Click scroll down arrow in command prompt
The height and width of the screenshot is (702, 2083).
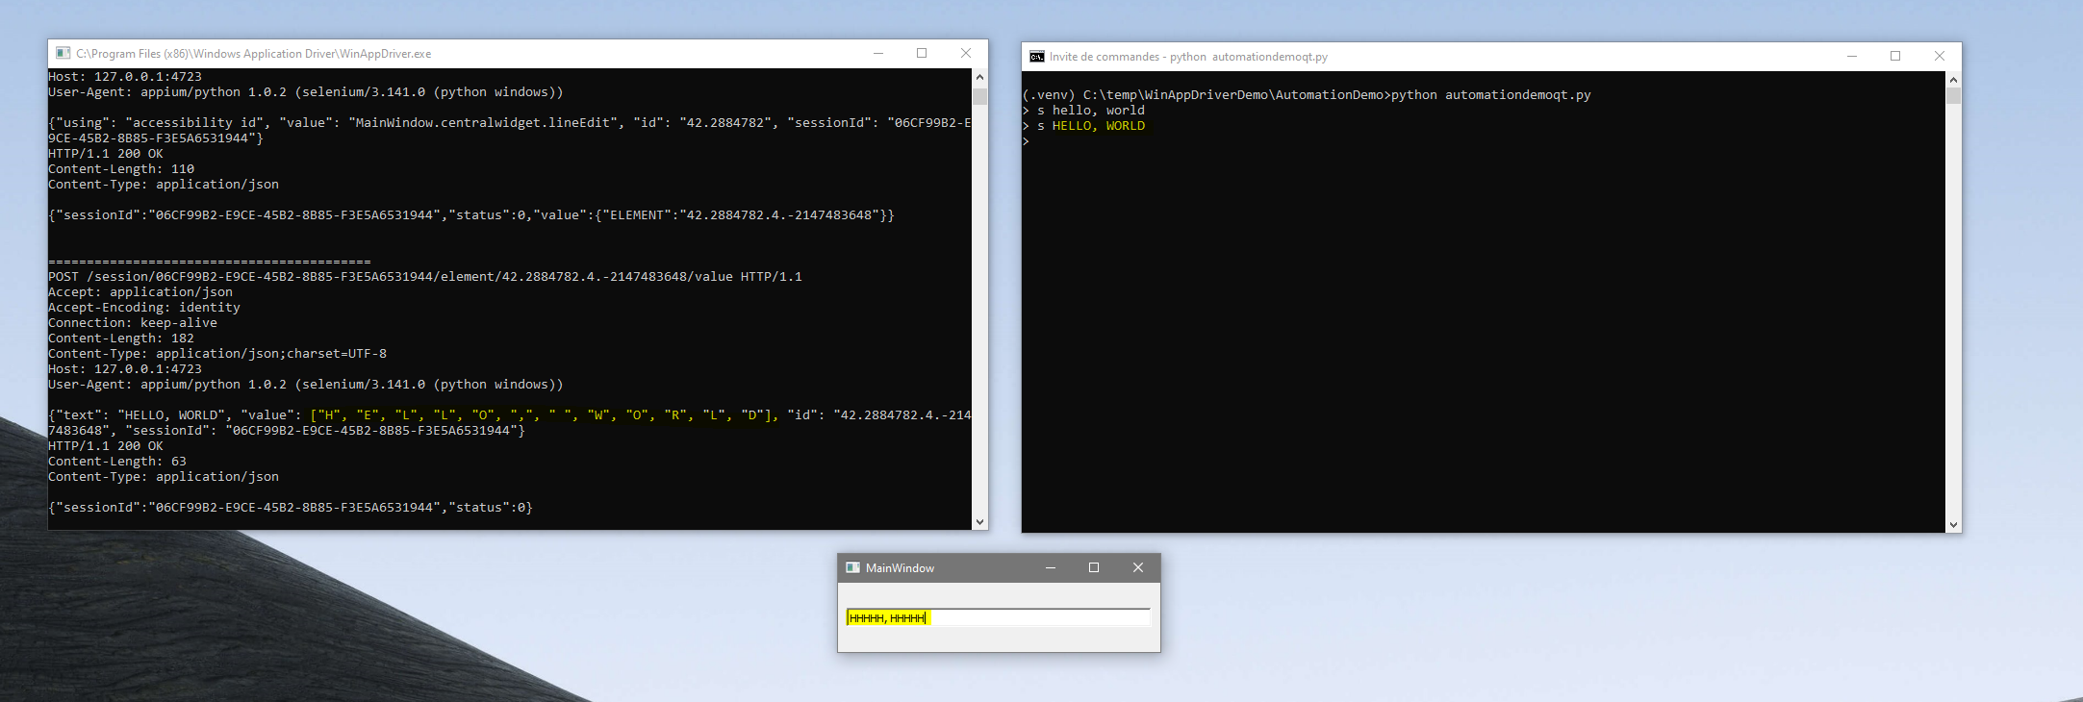click(1953, 524)
